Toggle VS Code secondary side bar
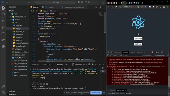The height and width of the screenshot is (96, 170). [x=86, y=2]
